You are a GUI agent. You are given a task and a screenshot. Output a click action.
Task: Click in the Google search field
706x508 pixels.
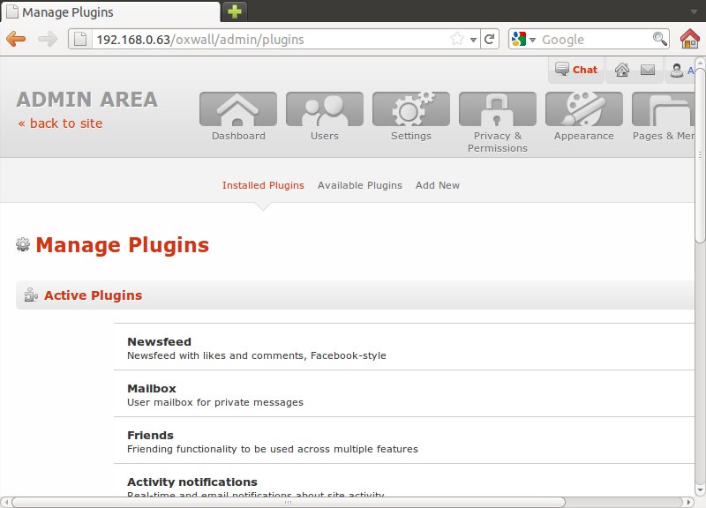point(594,40)
